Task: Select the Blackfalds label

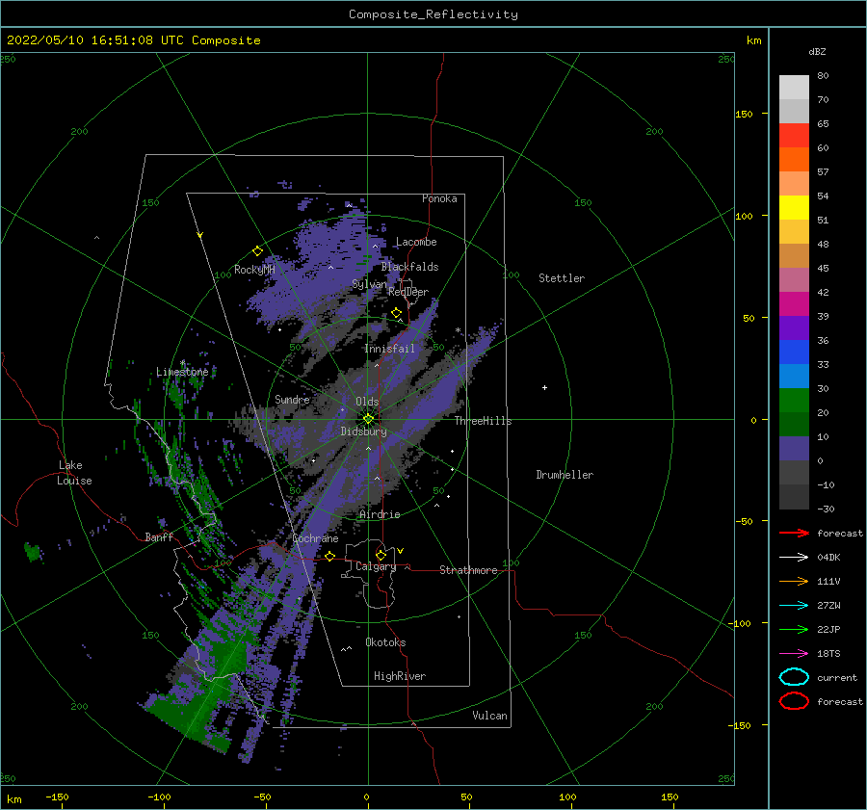Action: pos(409,267)
